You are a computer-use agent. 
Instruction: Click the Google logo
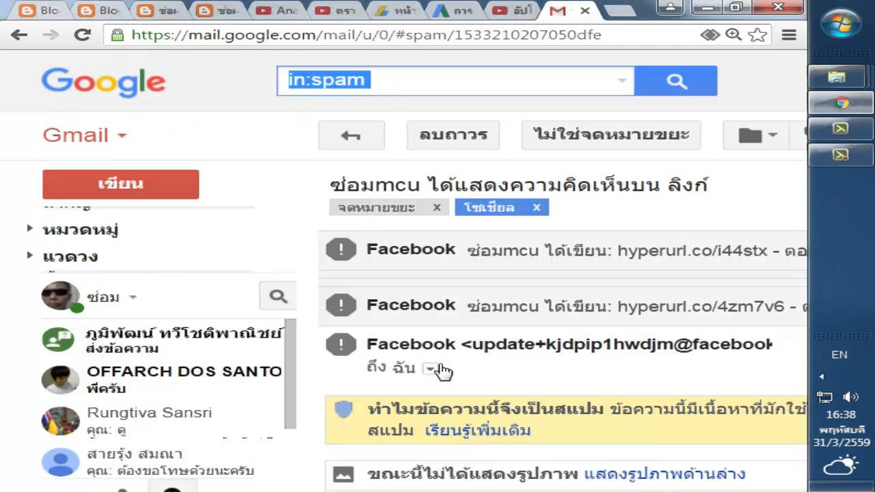(x=103, y=83)
